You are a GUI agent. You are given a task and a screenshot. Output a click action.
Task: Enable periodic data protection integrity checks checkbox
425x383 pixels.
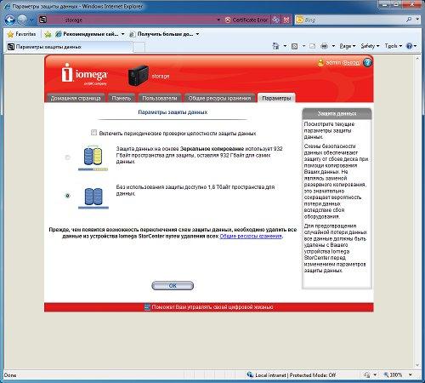click(93, 133)
